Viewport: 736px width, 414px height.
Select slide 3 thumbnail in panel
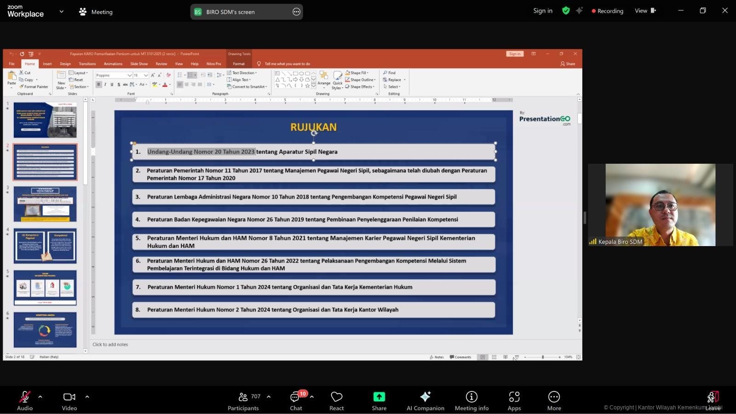[45, 204]
